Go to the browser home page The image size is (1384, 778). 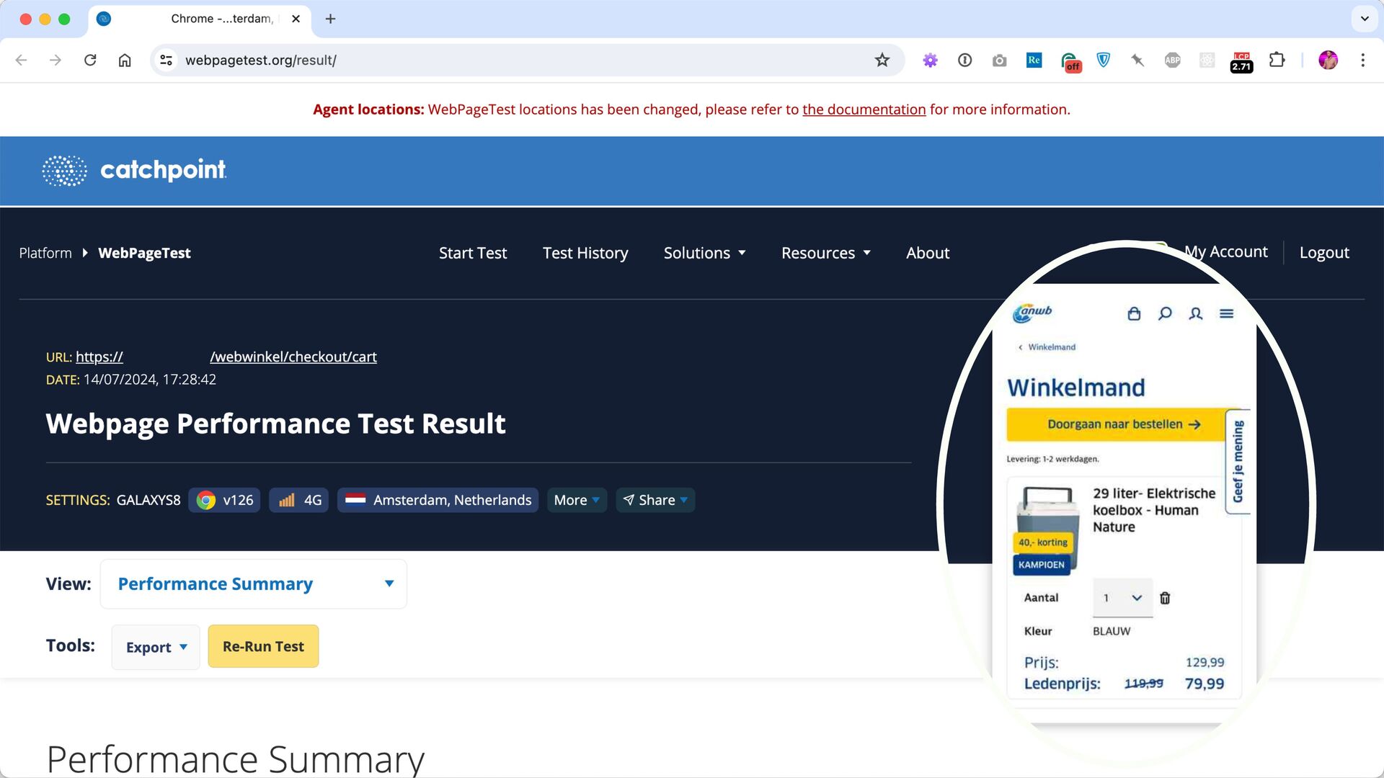pyautogui.click(x=125, y=60)
